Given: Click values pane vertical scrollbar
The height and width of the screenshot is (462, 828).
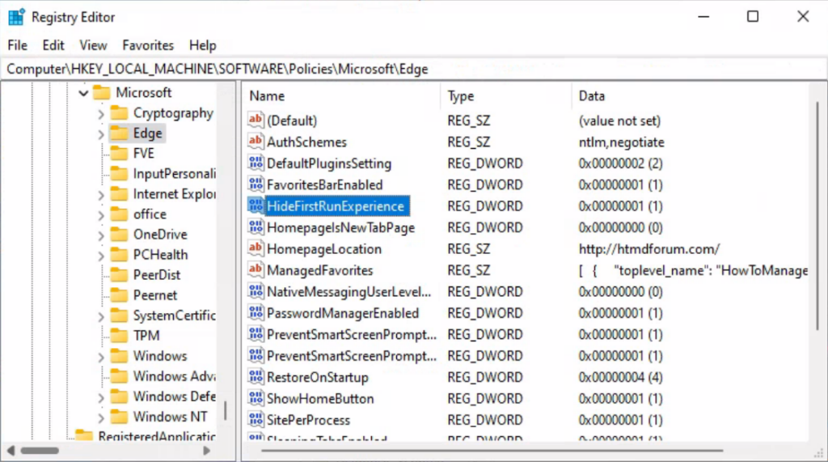Looking at the screenshot, I should (817, 217).
